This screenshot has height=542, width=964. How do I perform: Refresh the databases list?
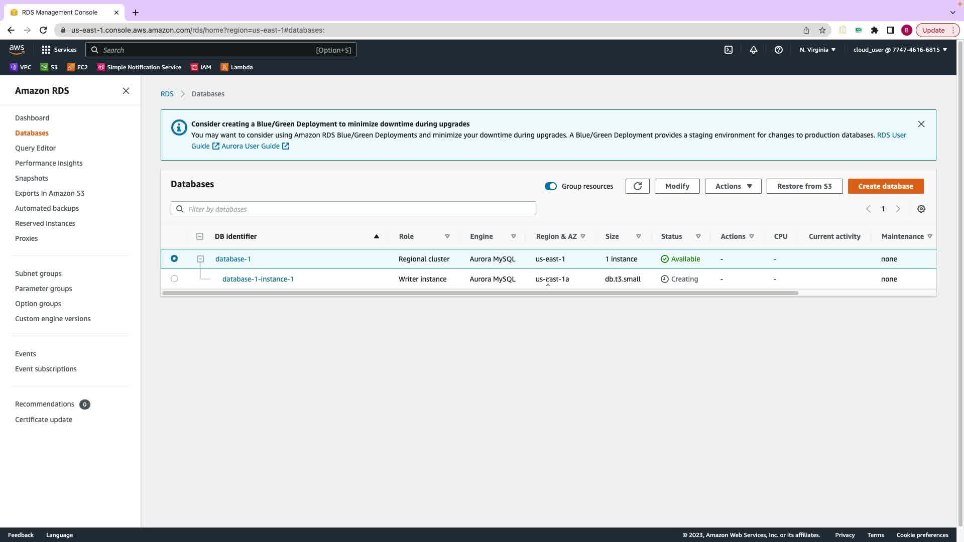(x=637, y=186)
